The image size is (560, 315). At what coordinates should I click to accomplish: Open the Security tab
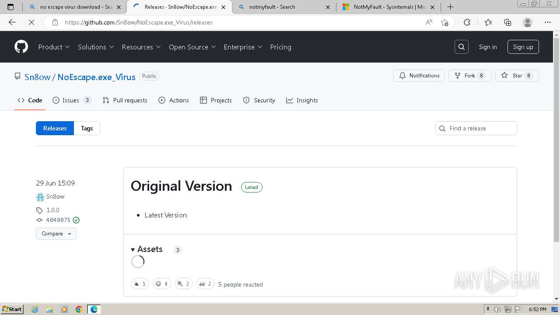point(259,100)
